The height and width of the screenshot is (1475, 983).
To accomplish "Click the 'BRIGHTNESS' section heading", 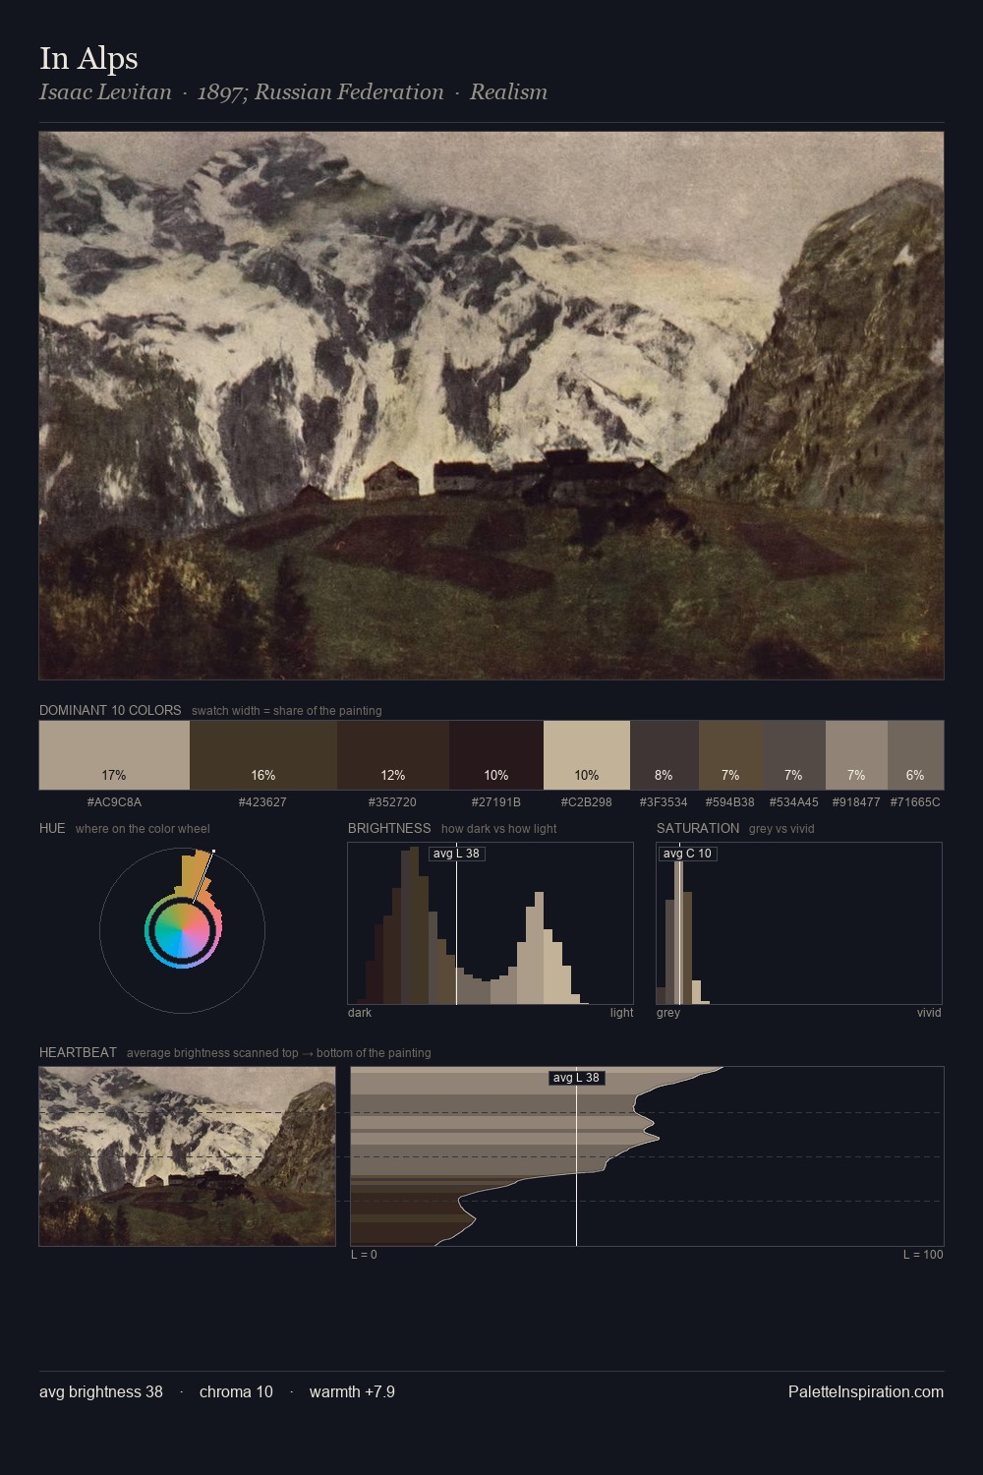I will 389,828.
